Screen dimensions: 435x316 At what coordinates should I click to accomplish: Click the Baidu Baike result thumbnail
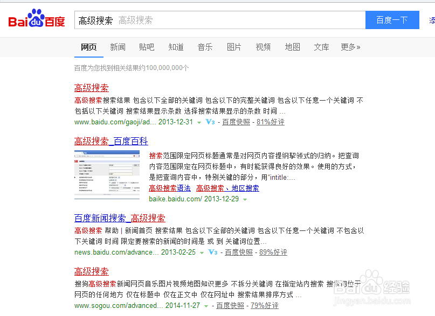point(107,175)
